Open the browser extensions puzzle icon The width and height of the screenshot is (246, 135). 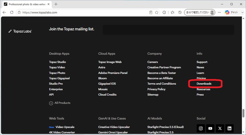(x=164, y=12)
